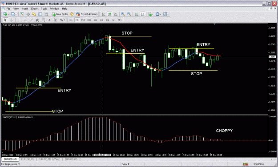
Task: Open the Help menu
Action: coord(64,8)
